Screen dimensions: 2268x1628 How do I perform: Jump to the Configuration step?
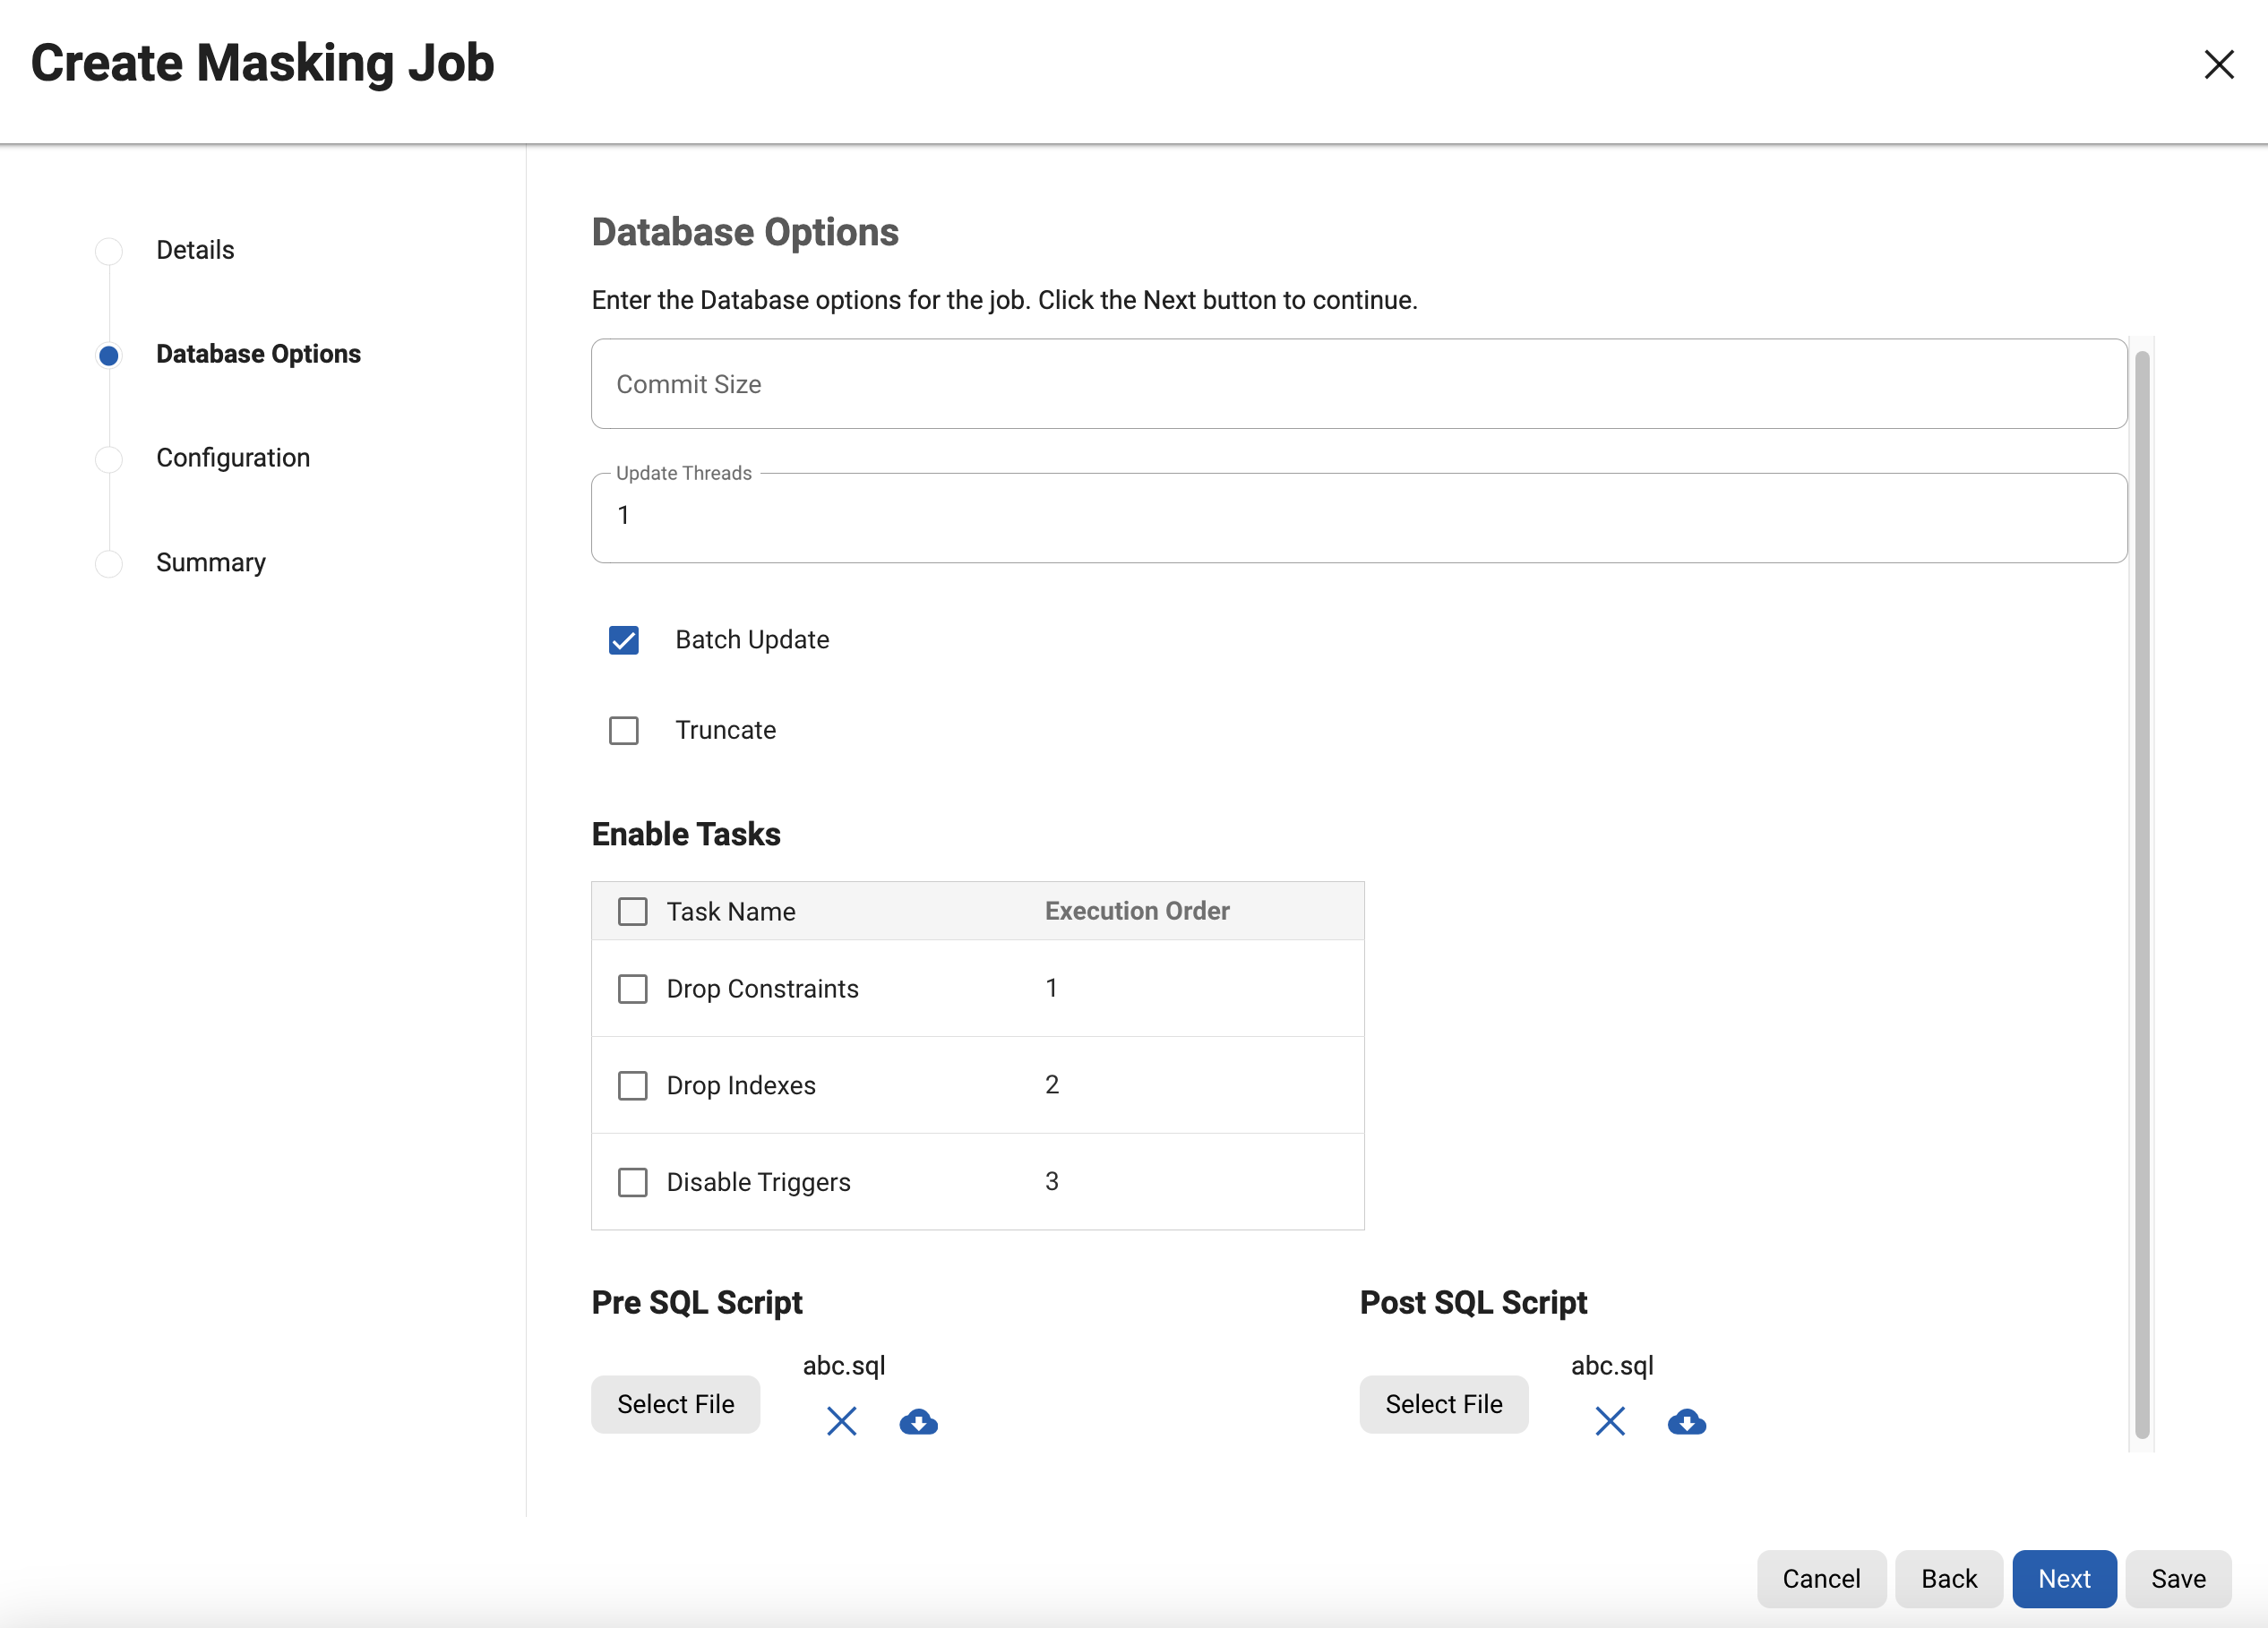[x=233, y=458]
